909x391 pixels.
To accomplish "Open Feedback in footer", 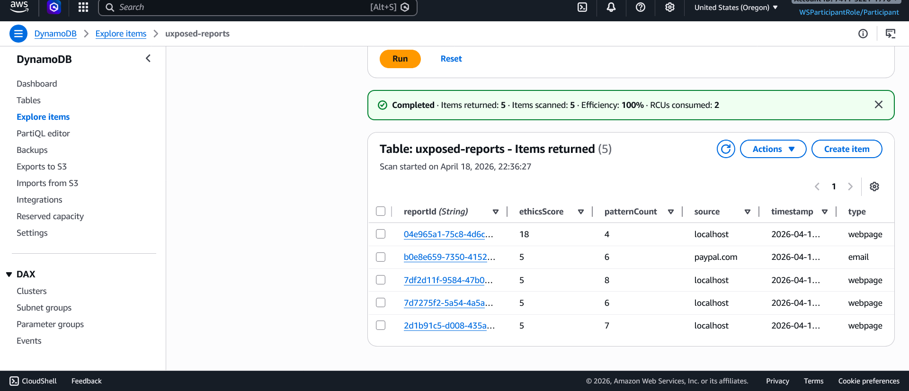I will pyautogui.click(x=87, y=381).
